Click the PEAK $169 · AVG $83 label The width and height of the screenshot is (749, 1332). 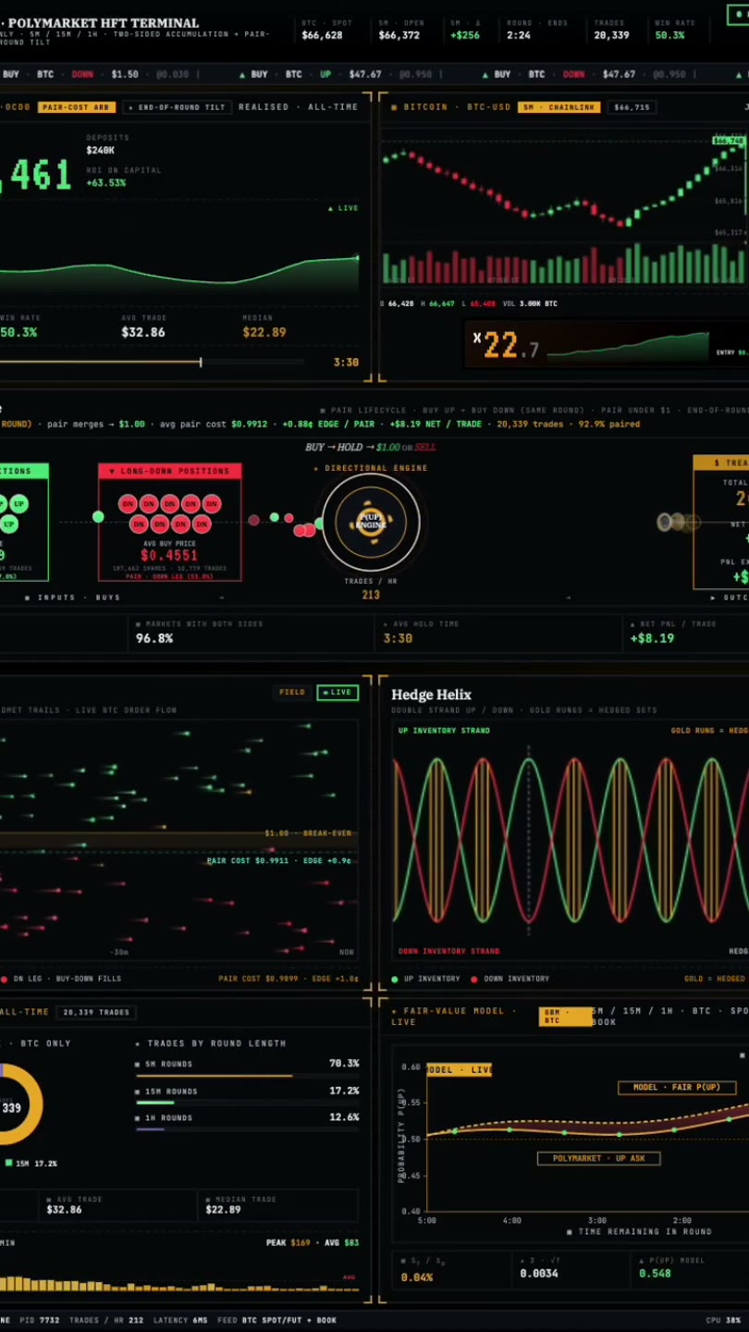pyautogui.click(x=313, y=1242)
